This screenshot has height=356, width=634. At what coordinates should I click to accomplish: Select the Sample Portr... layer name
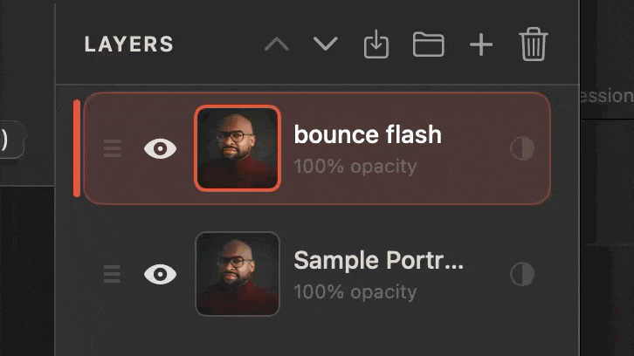(378, 261)
